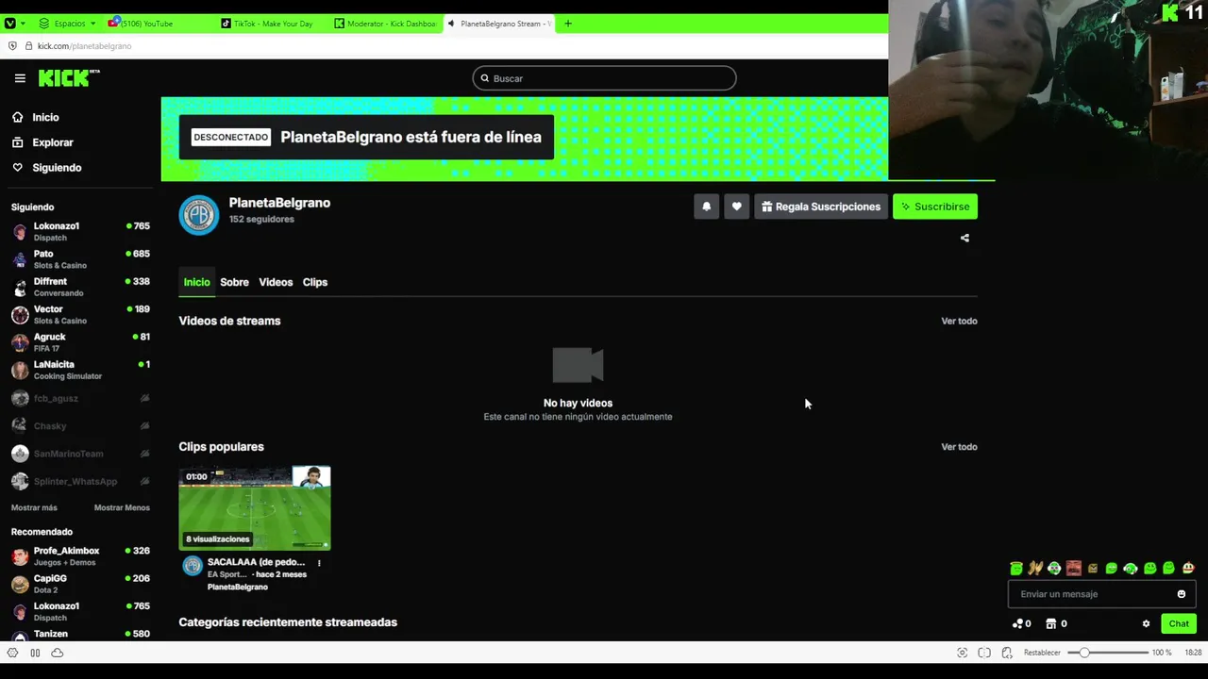Open the chat settings gear
This screenshot has height=679, width=1208.
1146,623
